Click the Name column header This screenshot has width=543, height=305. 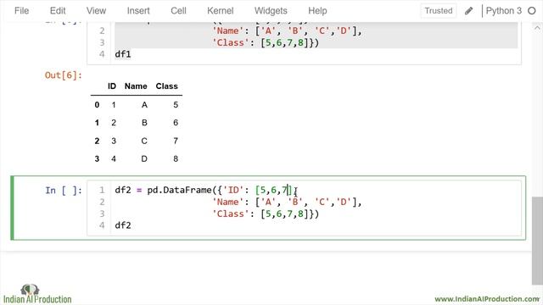point(136,86)
